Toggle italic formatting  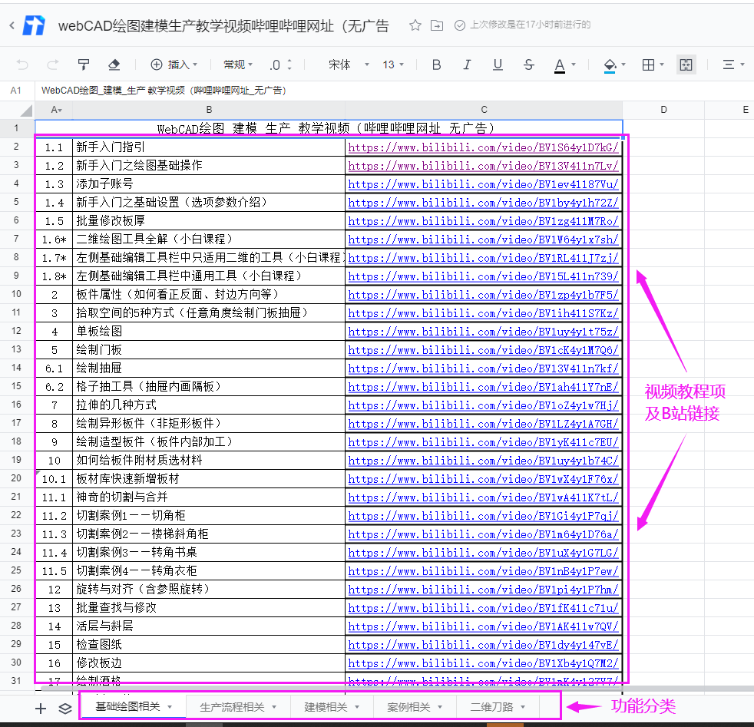click(x=467, y=64)
